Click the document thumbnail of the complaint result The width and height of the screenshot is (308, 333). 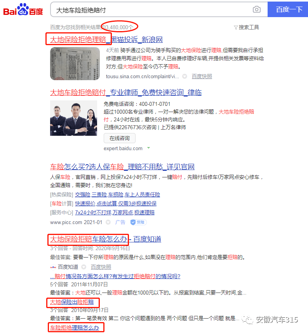point(75,63)
